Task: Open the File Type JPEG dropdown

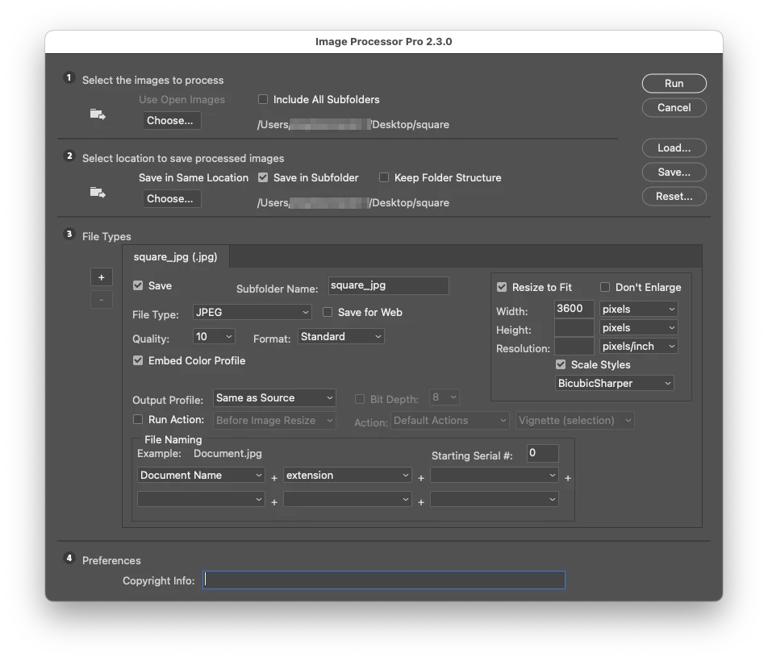Action: point(253,312)
